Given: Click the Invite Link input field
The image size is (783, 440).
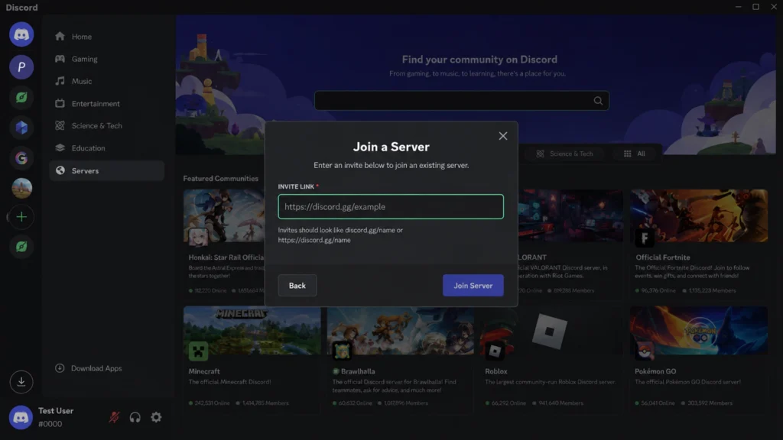Looking at the screenshot, I should tap(391, 206).
